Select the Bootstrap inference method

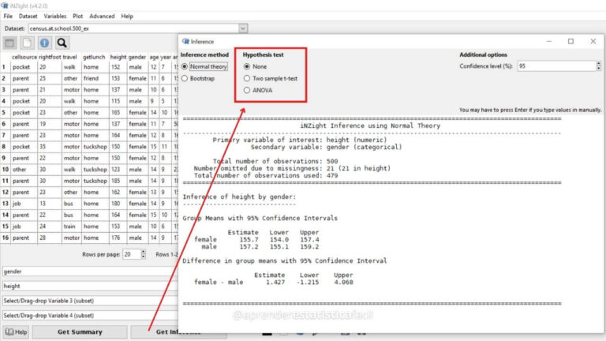tap(198, 78)
